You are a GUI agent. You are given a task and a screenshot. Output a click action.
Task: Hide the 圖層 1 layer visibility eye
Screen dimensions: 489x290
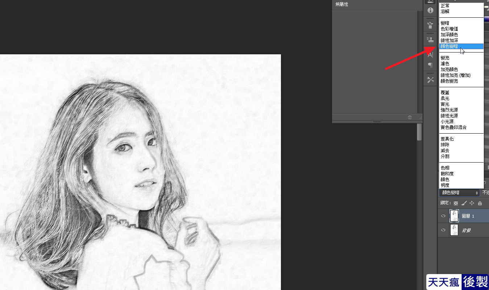point(443,216)
